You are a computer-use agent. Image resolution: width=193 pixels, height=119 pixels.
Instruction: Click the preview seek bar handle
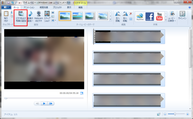[6, 98]
